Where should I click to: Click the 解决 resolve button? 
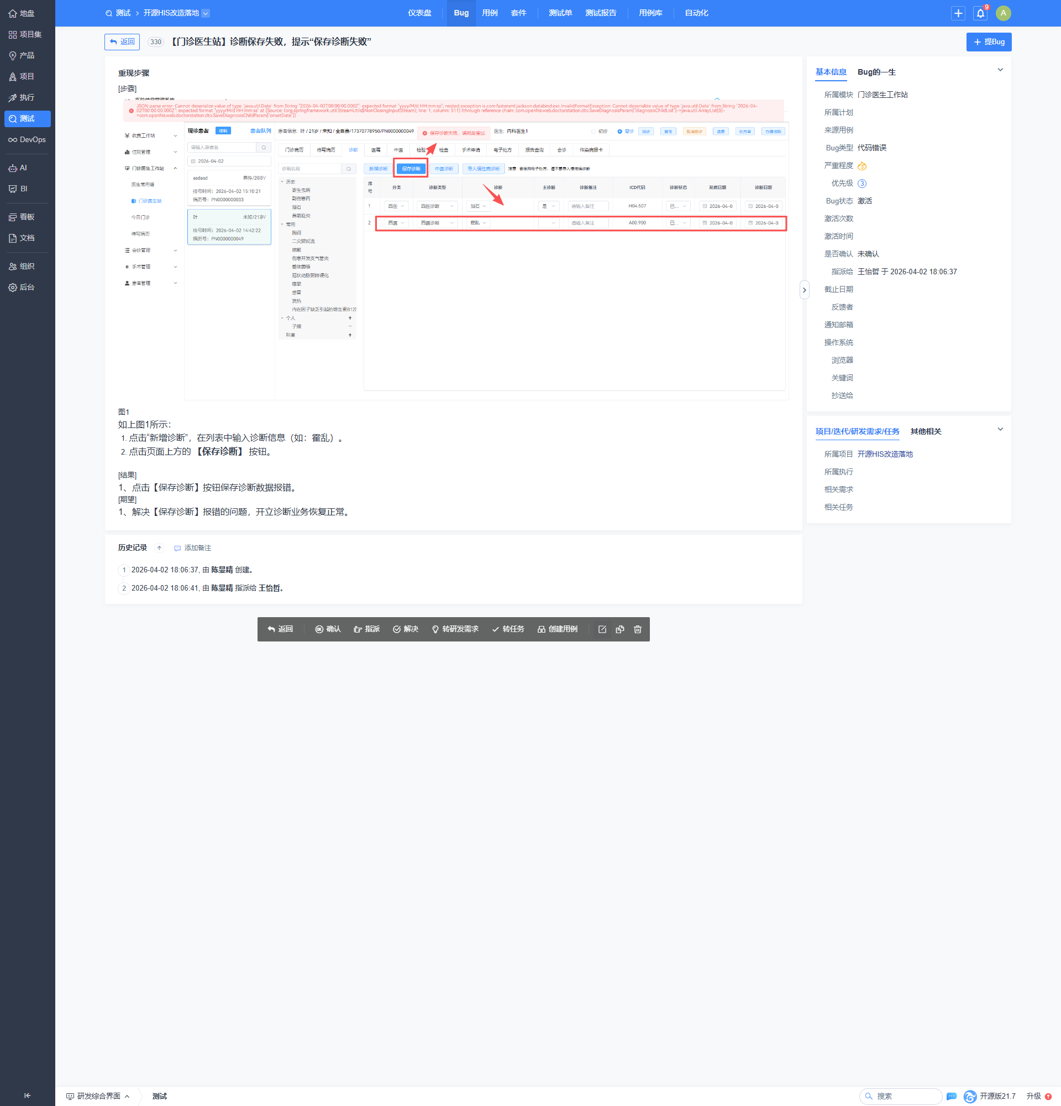[406, 629]
